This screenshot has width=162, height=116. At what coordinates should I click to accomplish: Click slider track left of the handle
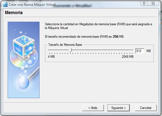click(59, 50)
